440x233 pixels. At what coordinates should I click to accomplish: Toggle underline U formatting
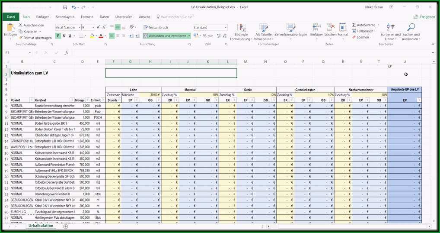pyautogui.click(x=70, y=36)
